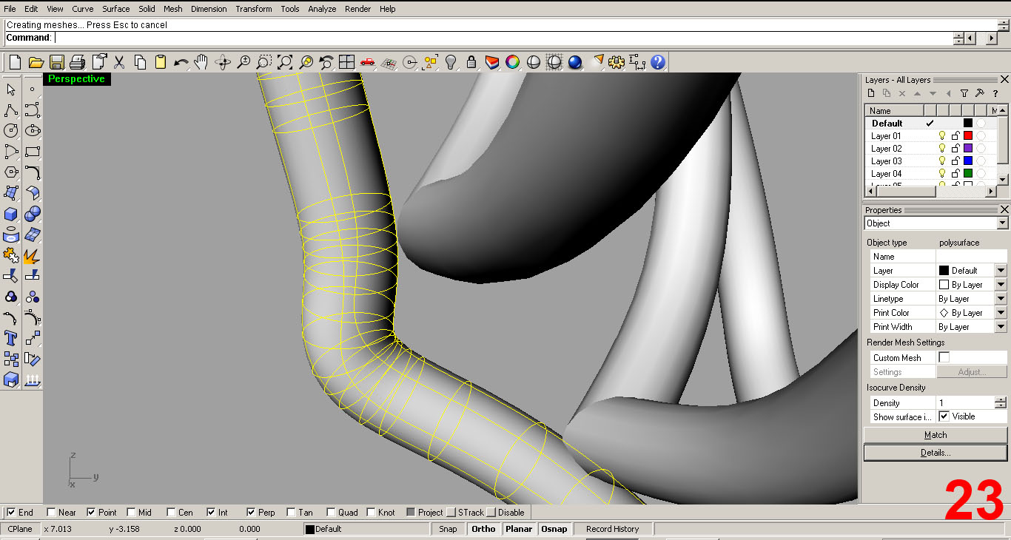This screenshot has width=1011, height=540.
Task: Enable the Near osnap checkbox
Action: (51, 512)
